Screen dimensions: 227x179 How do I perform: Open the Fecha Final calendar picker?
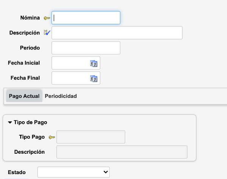coord(94,79)
